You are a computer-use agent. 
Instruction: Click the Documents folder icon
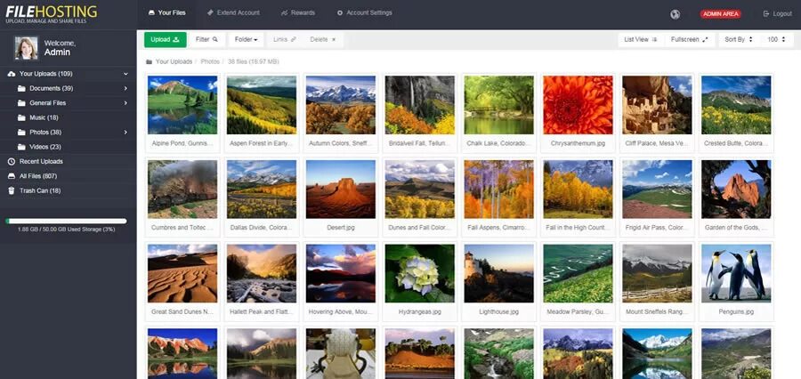tap(21, 88)
